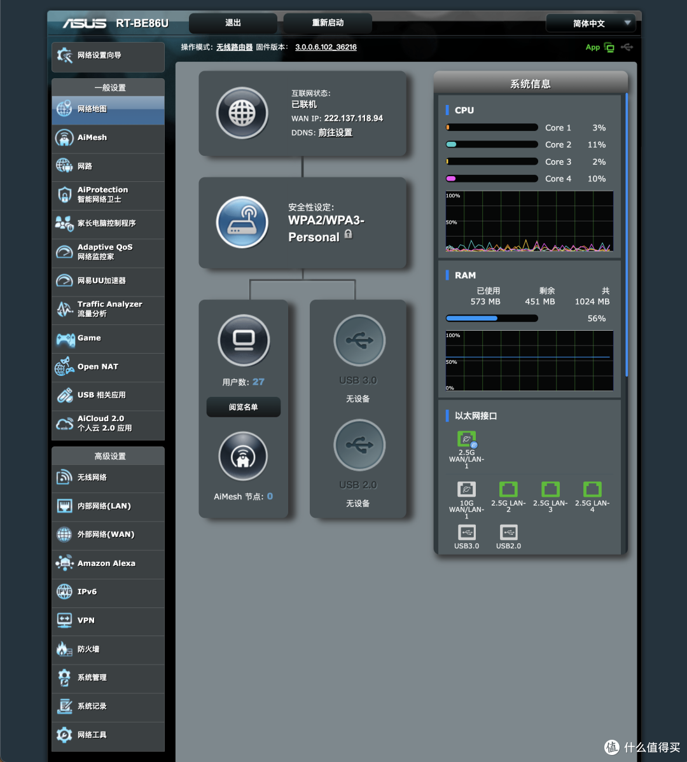Click the Amazon Alexa sidebar icon
This screenshot has height=762, width=687.
tap(64, 564)
